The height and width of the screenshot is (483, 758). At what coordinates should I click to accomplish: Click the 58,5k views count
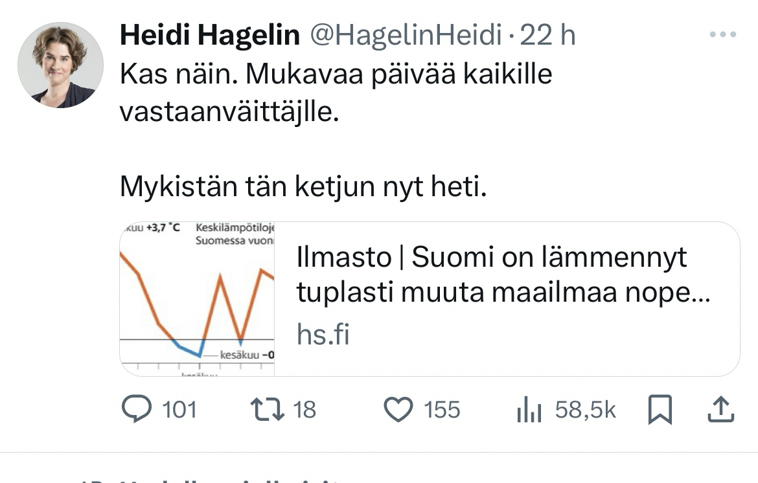(x=586, y=410)
